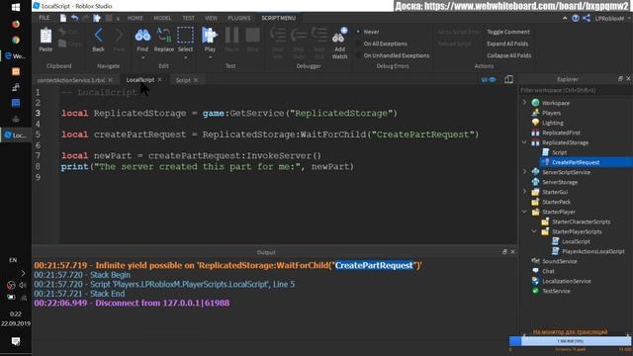
Task: Switch to the Script editor tab
Action: pyautogui.click(x=183, y=80)
